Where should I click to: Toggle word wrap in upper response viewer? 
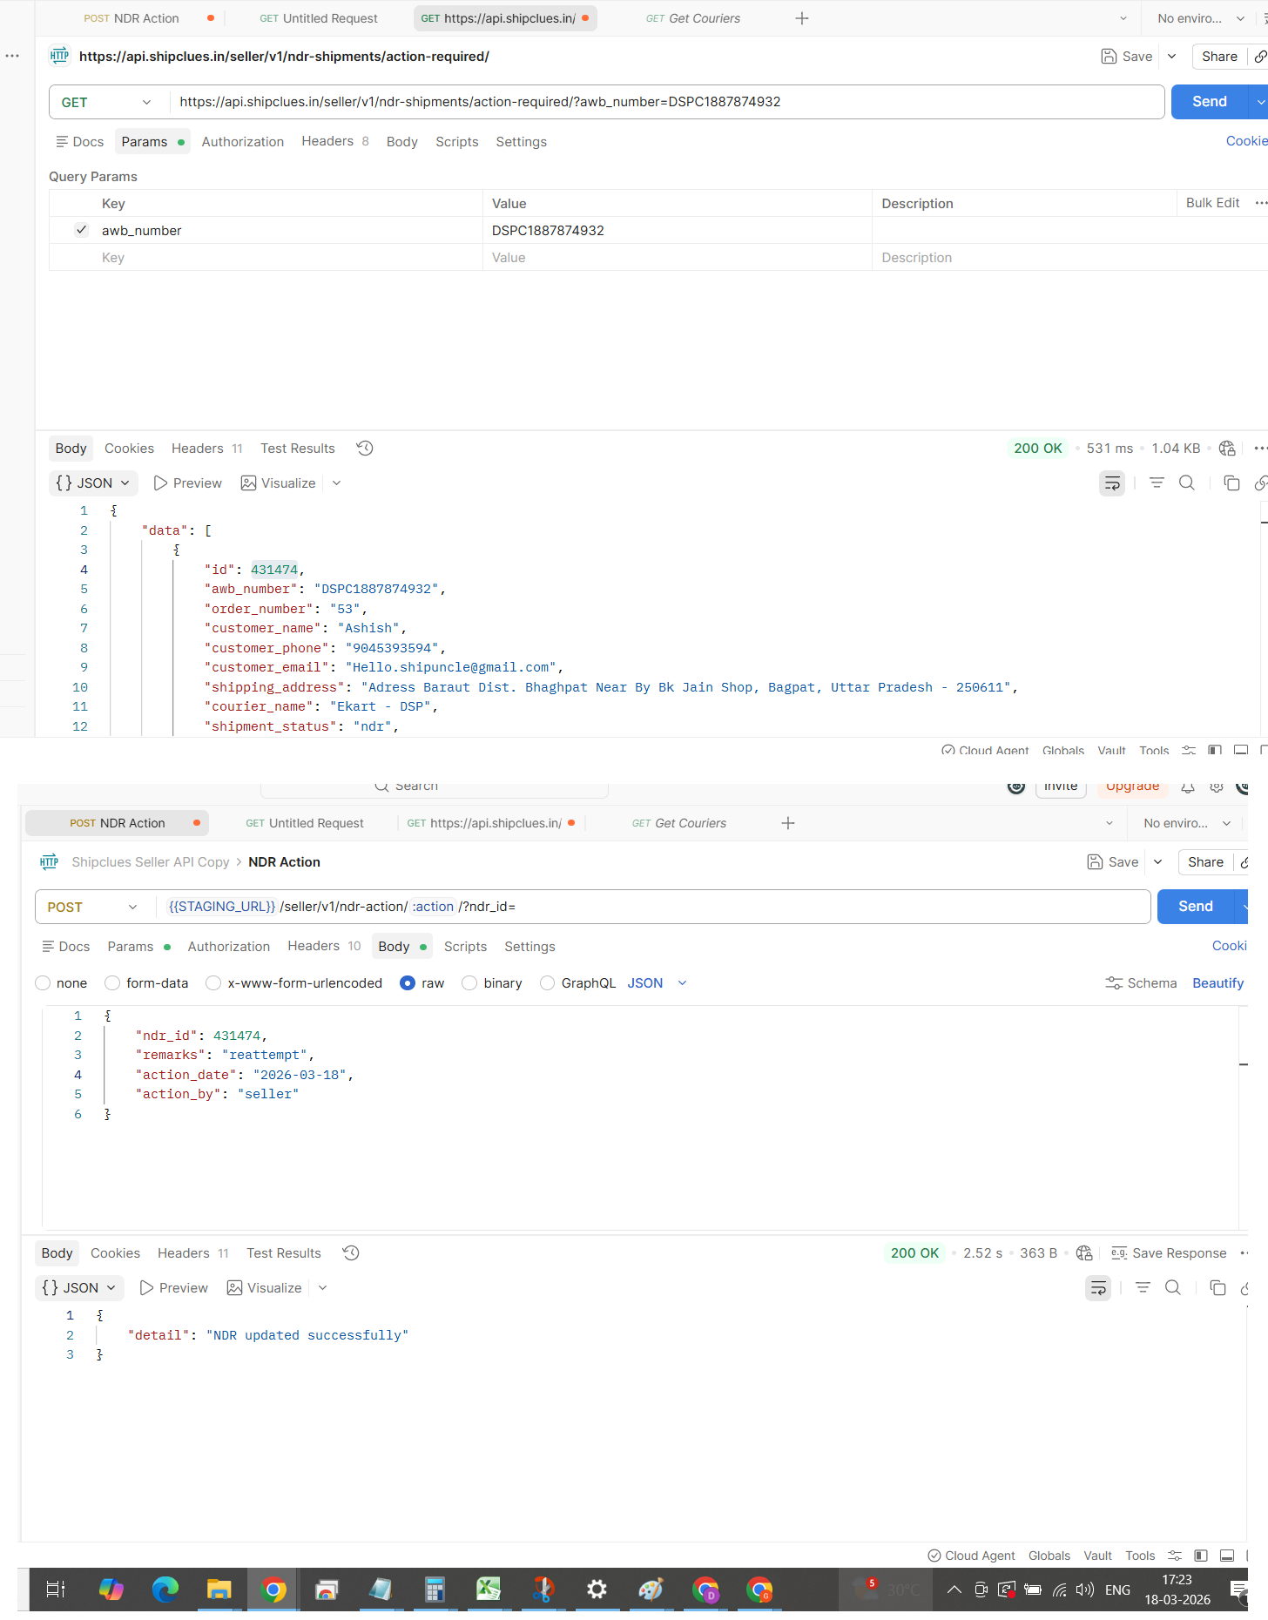point(1112,483)
